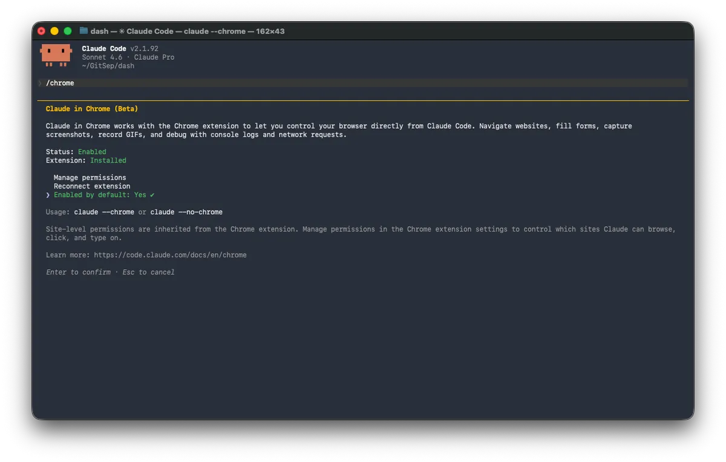
Task: Maximize the terminal with green button
Action: click(x=68, y=31)
